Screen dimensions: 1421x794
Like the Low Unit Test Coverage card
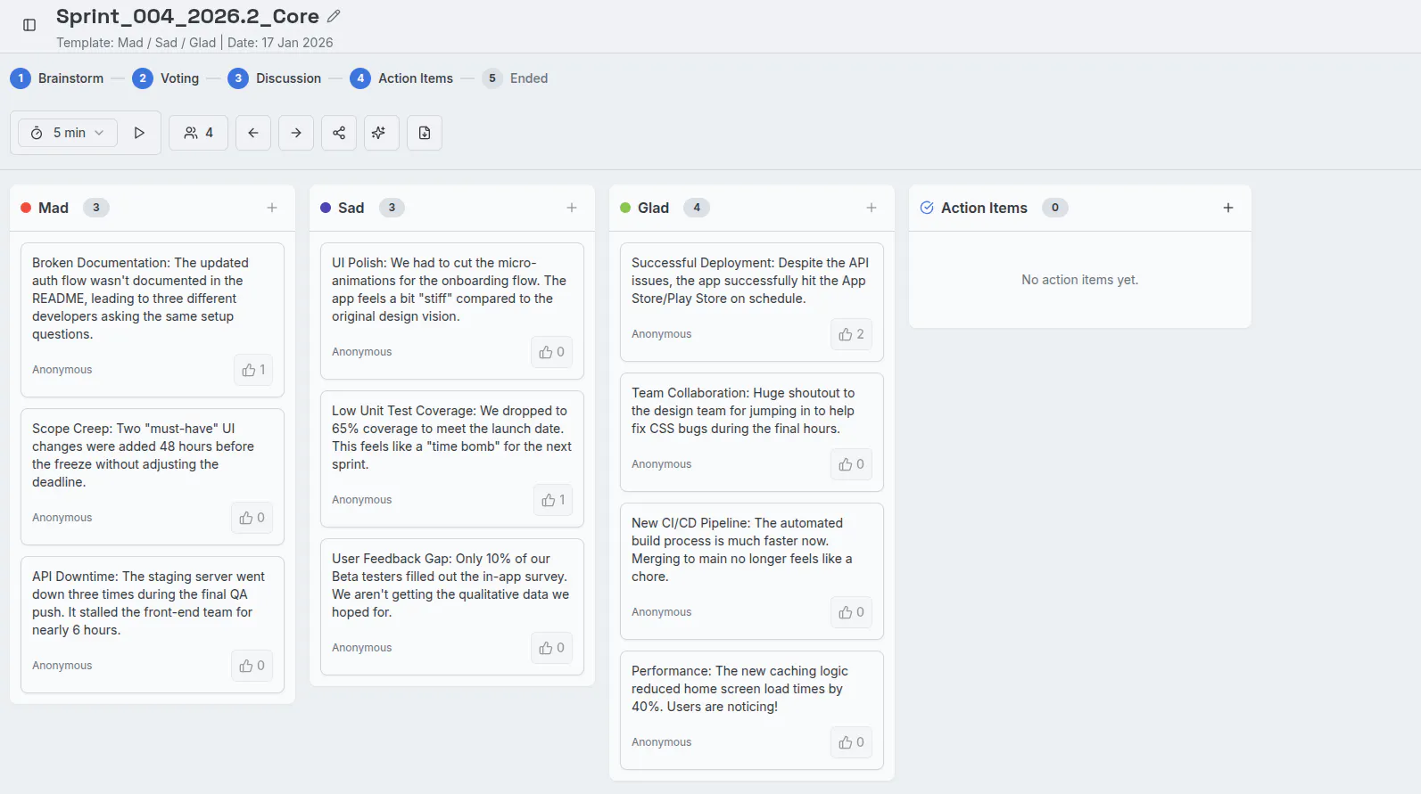pyautogui.click(x=553, y=500)
